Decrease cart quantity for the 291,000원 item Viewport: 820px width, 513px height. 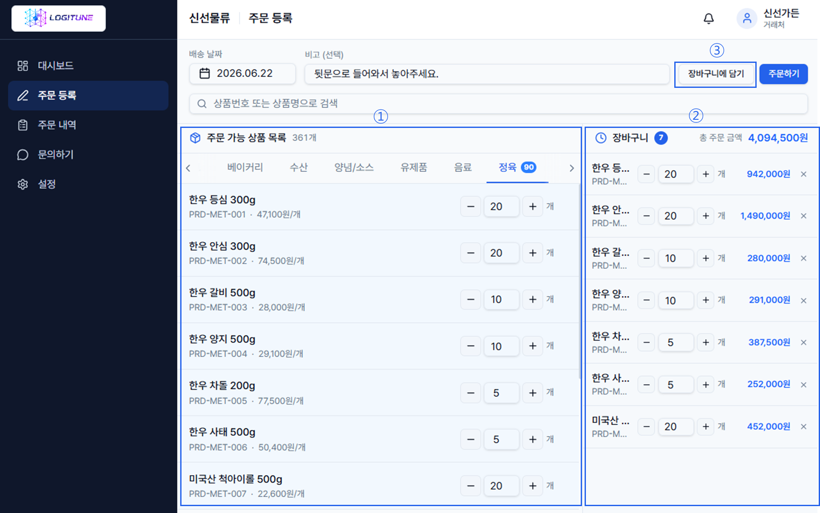[646, 300]
